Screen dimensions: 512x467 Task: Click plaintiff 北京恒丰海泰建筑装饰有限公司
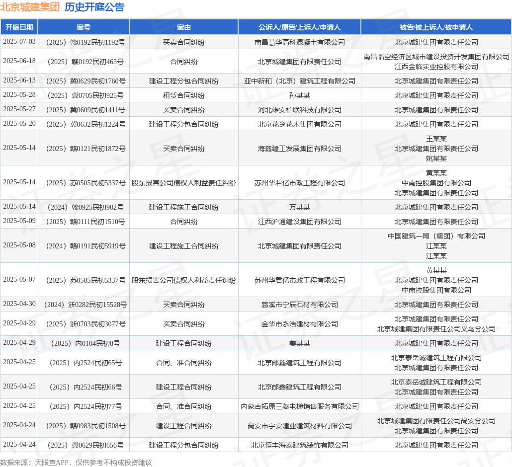pos(299,445)
